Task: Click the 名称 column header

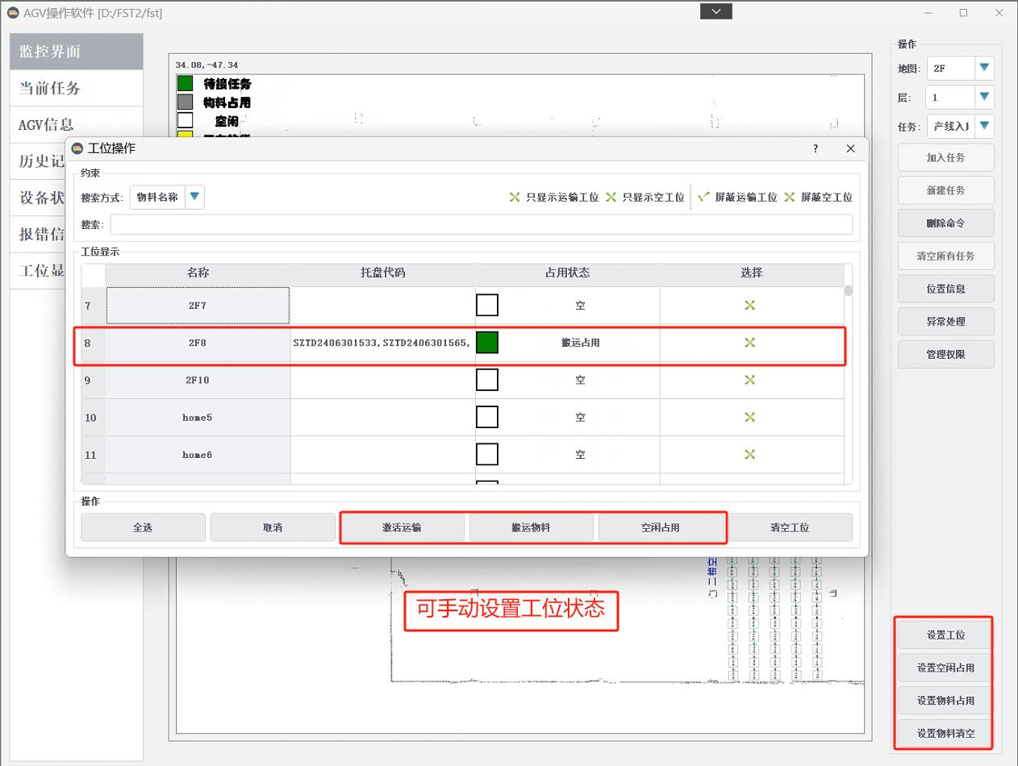Action: coord(198,273)
